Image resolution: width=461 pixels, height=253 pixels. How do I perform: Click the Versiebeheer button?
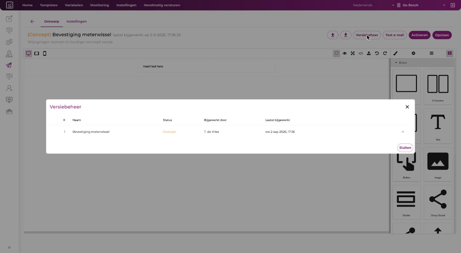[x=367, y=35]
